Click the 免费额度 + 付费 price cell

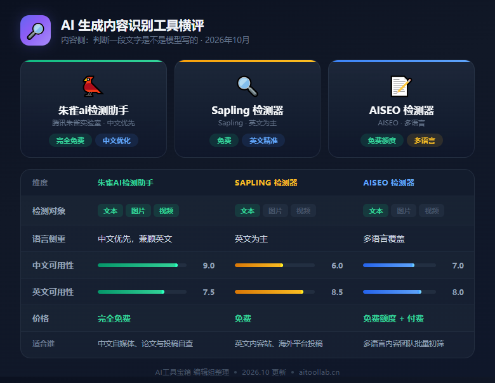[393, 318]
